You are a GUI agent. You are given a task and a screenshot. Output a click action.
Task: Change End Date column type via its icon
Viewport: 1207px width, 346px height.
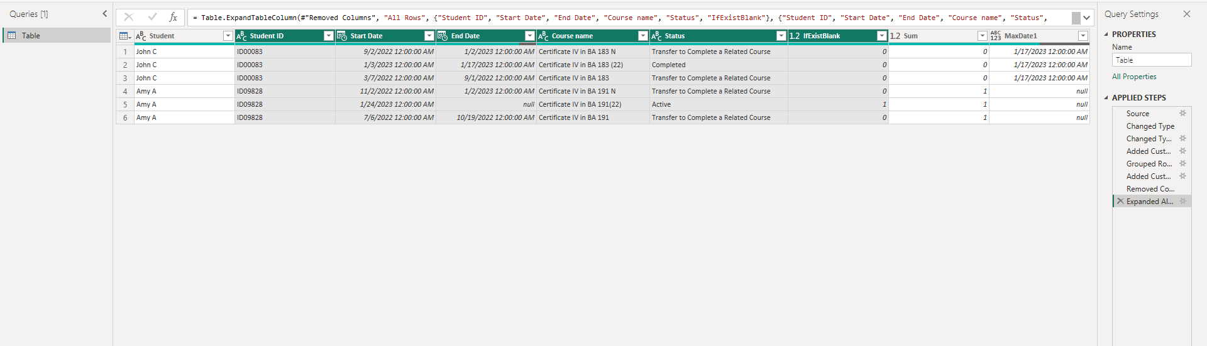click(443, 36)
